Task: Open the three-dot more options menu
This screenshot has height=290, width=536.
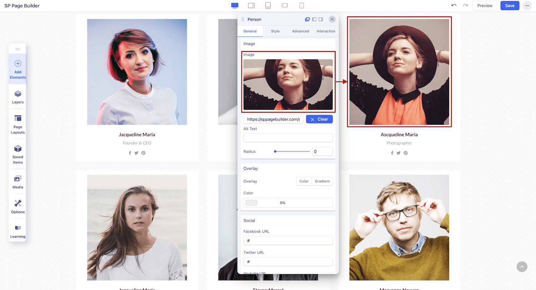Action: pos(527,6)
